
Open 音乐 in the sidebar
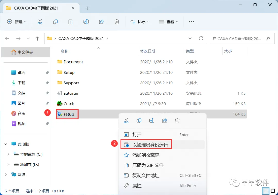[21, 113]
